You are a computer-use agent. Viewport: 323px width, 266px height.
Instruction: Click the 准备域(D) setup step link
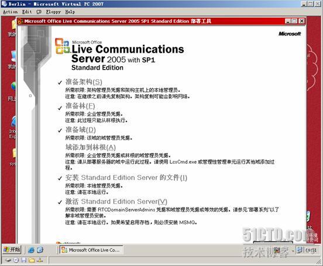pyautogui.click(x=81, y=130)
